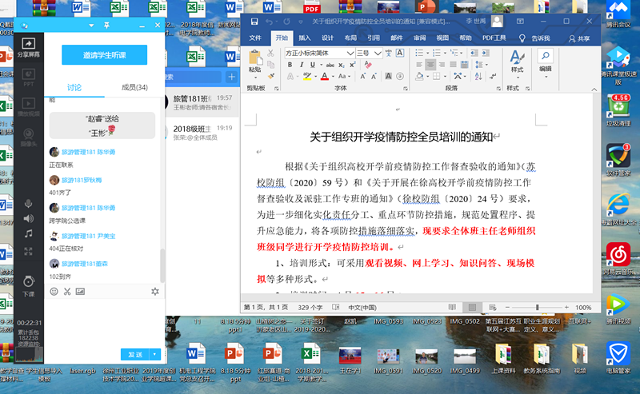Click the 邀请学生听课 invite button
This screenshot has height=394, width=640.
point(104,55)
